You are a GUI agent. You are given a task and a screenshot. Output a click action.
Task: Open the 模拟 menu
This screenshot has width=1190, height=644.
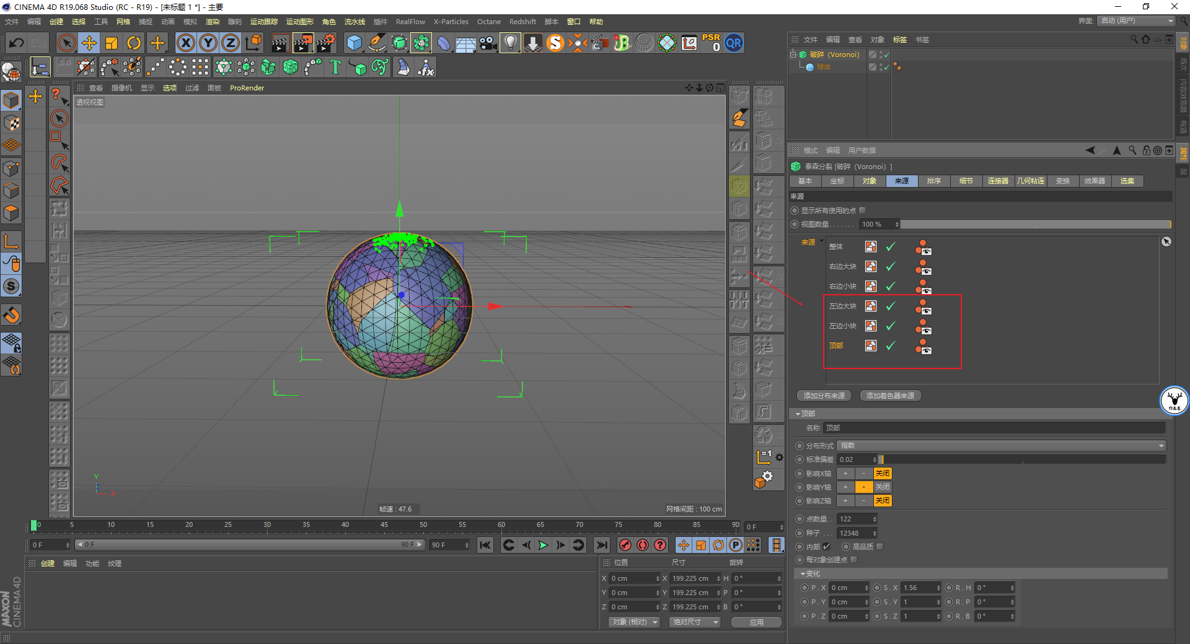pos(190,22)
